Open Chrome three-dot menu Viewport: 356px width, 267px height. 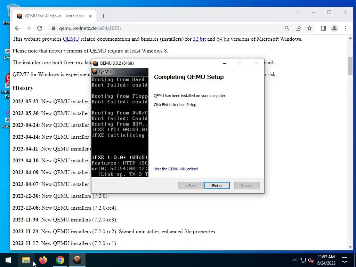[x=346, y=28]
